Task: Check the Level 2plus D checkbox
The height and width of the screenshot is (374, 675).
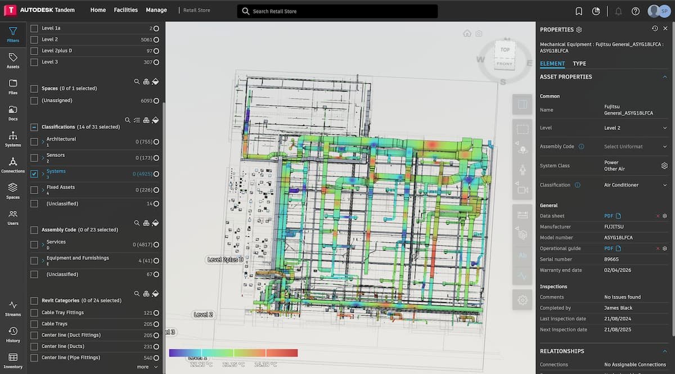Action: pyautogui.click(x=34, y=51)
